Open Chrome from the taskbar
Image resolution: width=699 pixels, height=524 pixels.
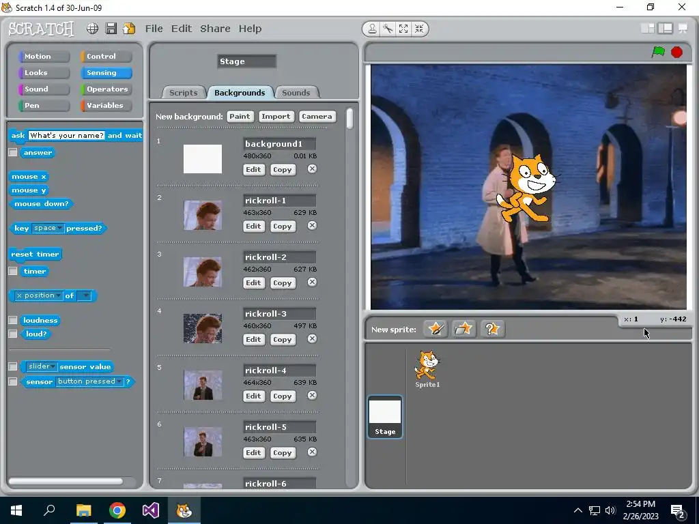pyautogui.click(x=117, y=510)
